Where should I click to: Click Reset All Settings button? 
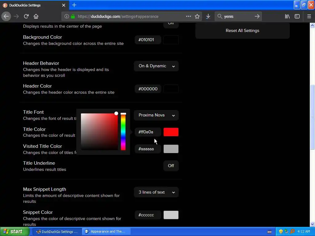[x=242, y=30]
